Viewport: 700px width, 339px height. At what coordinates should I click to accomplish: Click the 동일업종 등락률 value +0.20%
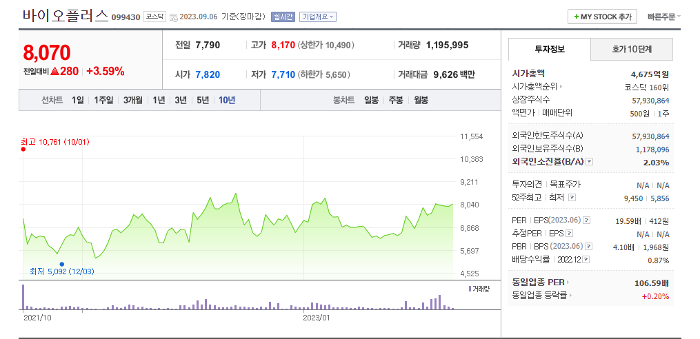coord(655,296)
